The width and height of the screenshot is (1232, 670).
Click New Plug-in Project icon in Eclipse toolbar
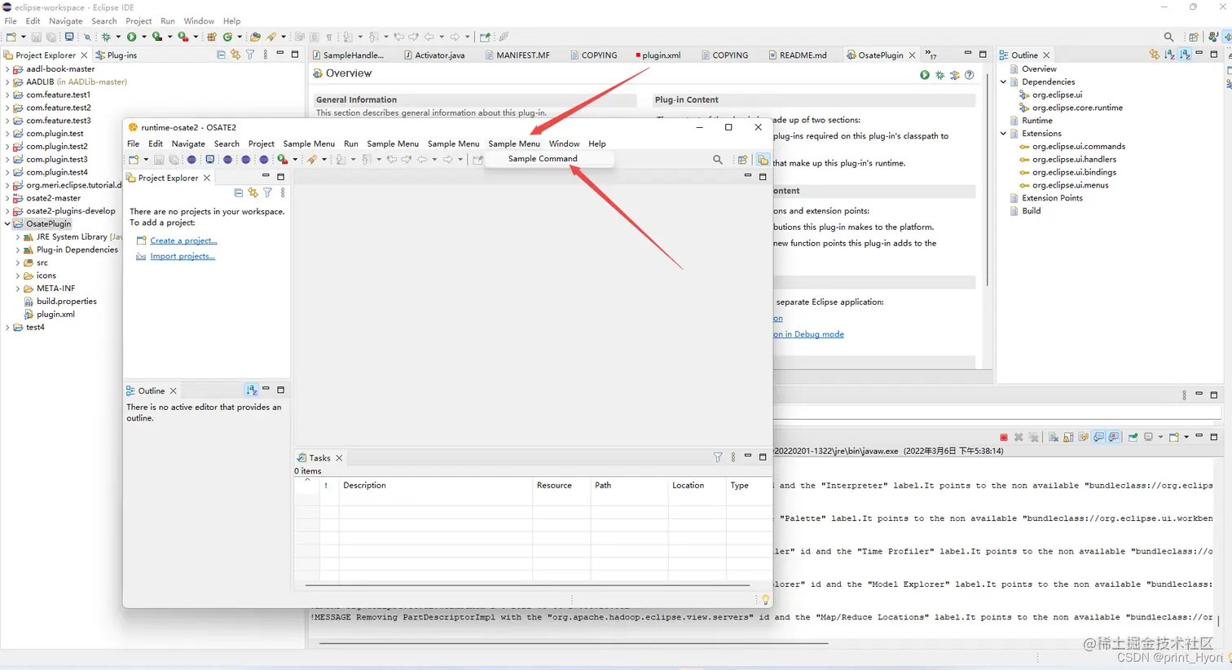pyautogui.click(x=212, y=37)
